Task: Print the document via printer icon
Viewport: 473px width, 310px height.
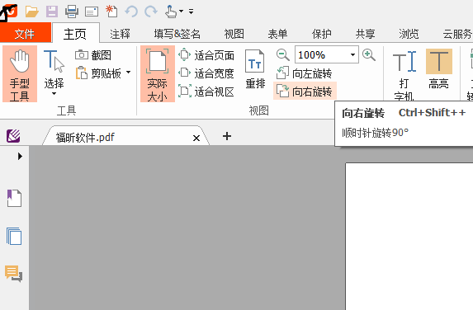Action: pyautogui.click(x=72, y=12)
